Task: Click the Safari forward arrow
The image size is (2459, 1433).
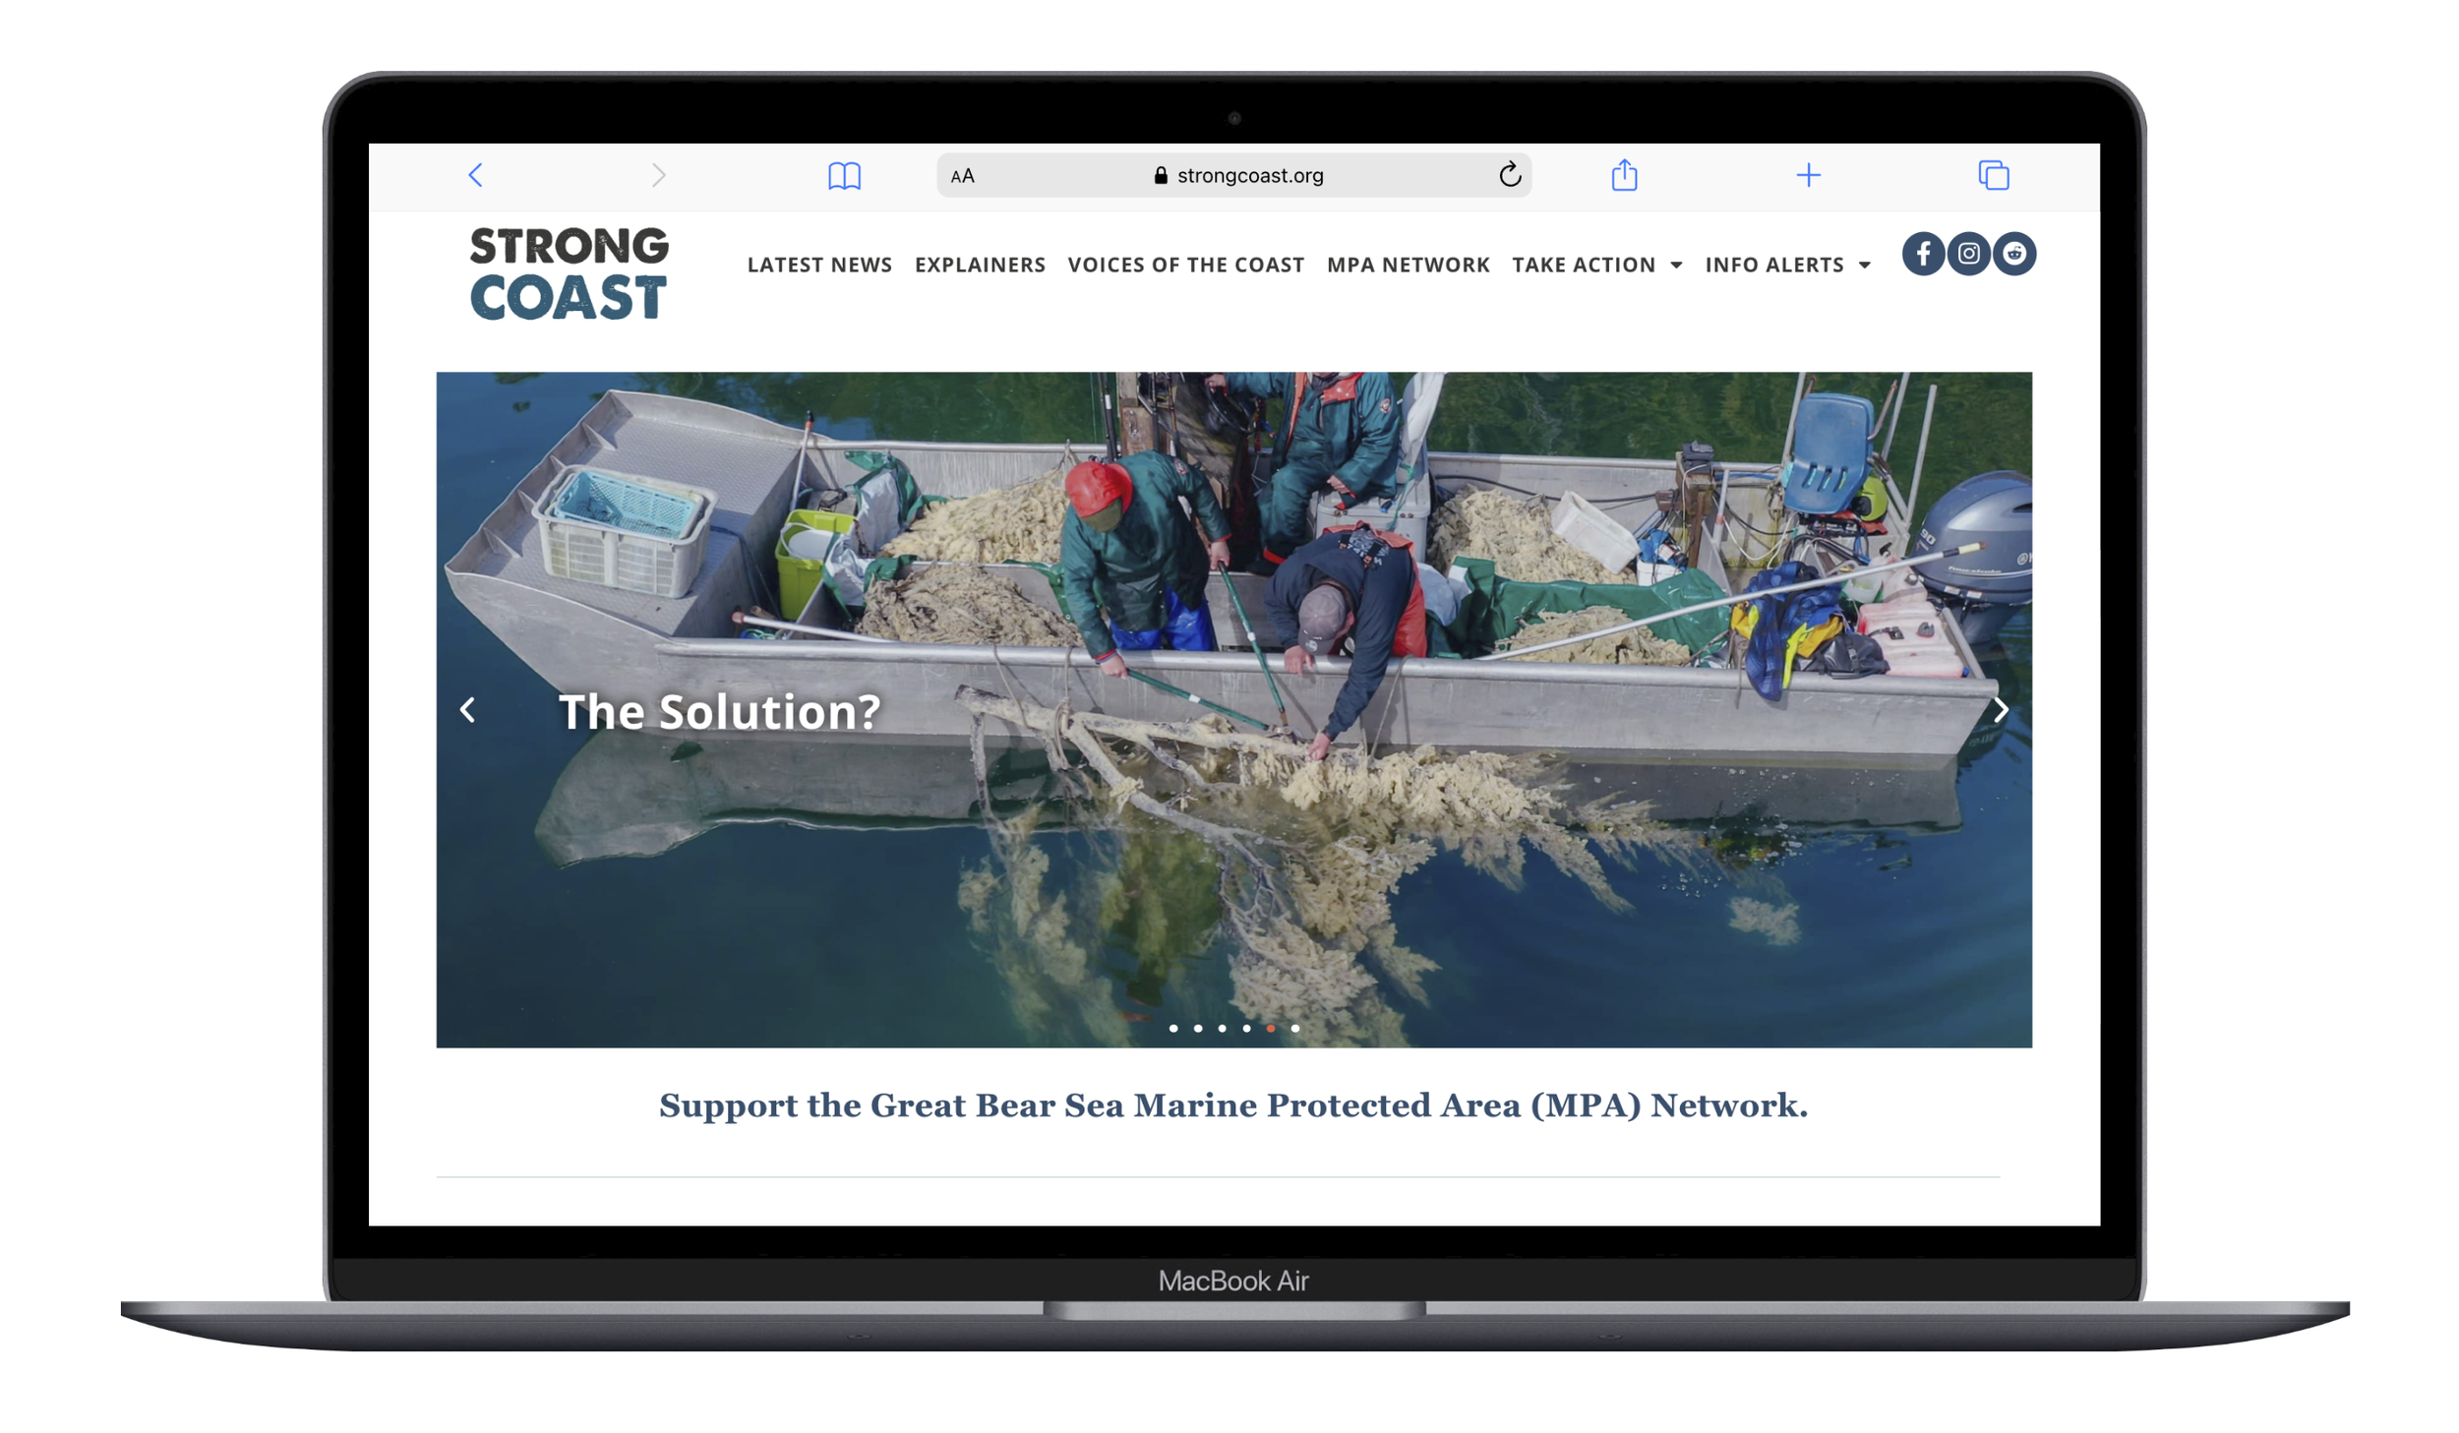Action: (658, 175)
